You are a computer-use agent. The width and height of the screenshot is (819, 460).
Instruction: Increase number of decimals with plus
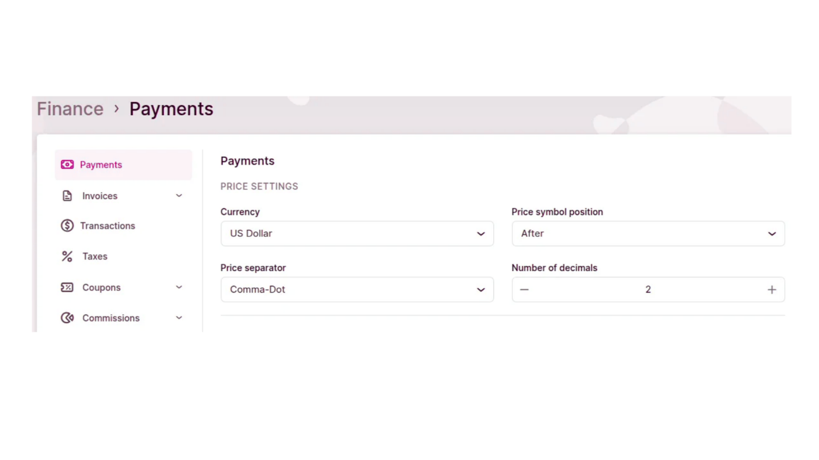772,290
